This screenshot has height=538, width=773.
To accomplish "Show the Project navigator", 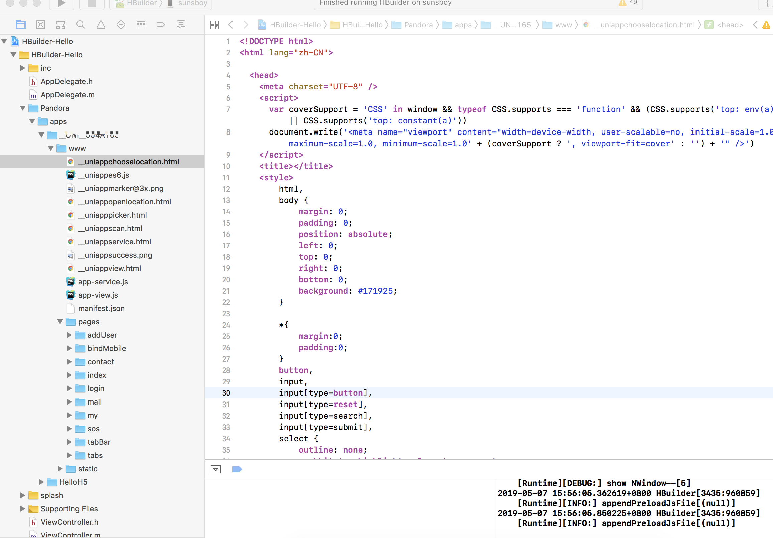I will [x=20, y=25].
